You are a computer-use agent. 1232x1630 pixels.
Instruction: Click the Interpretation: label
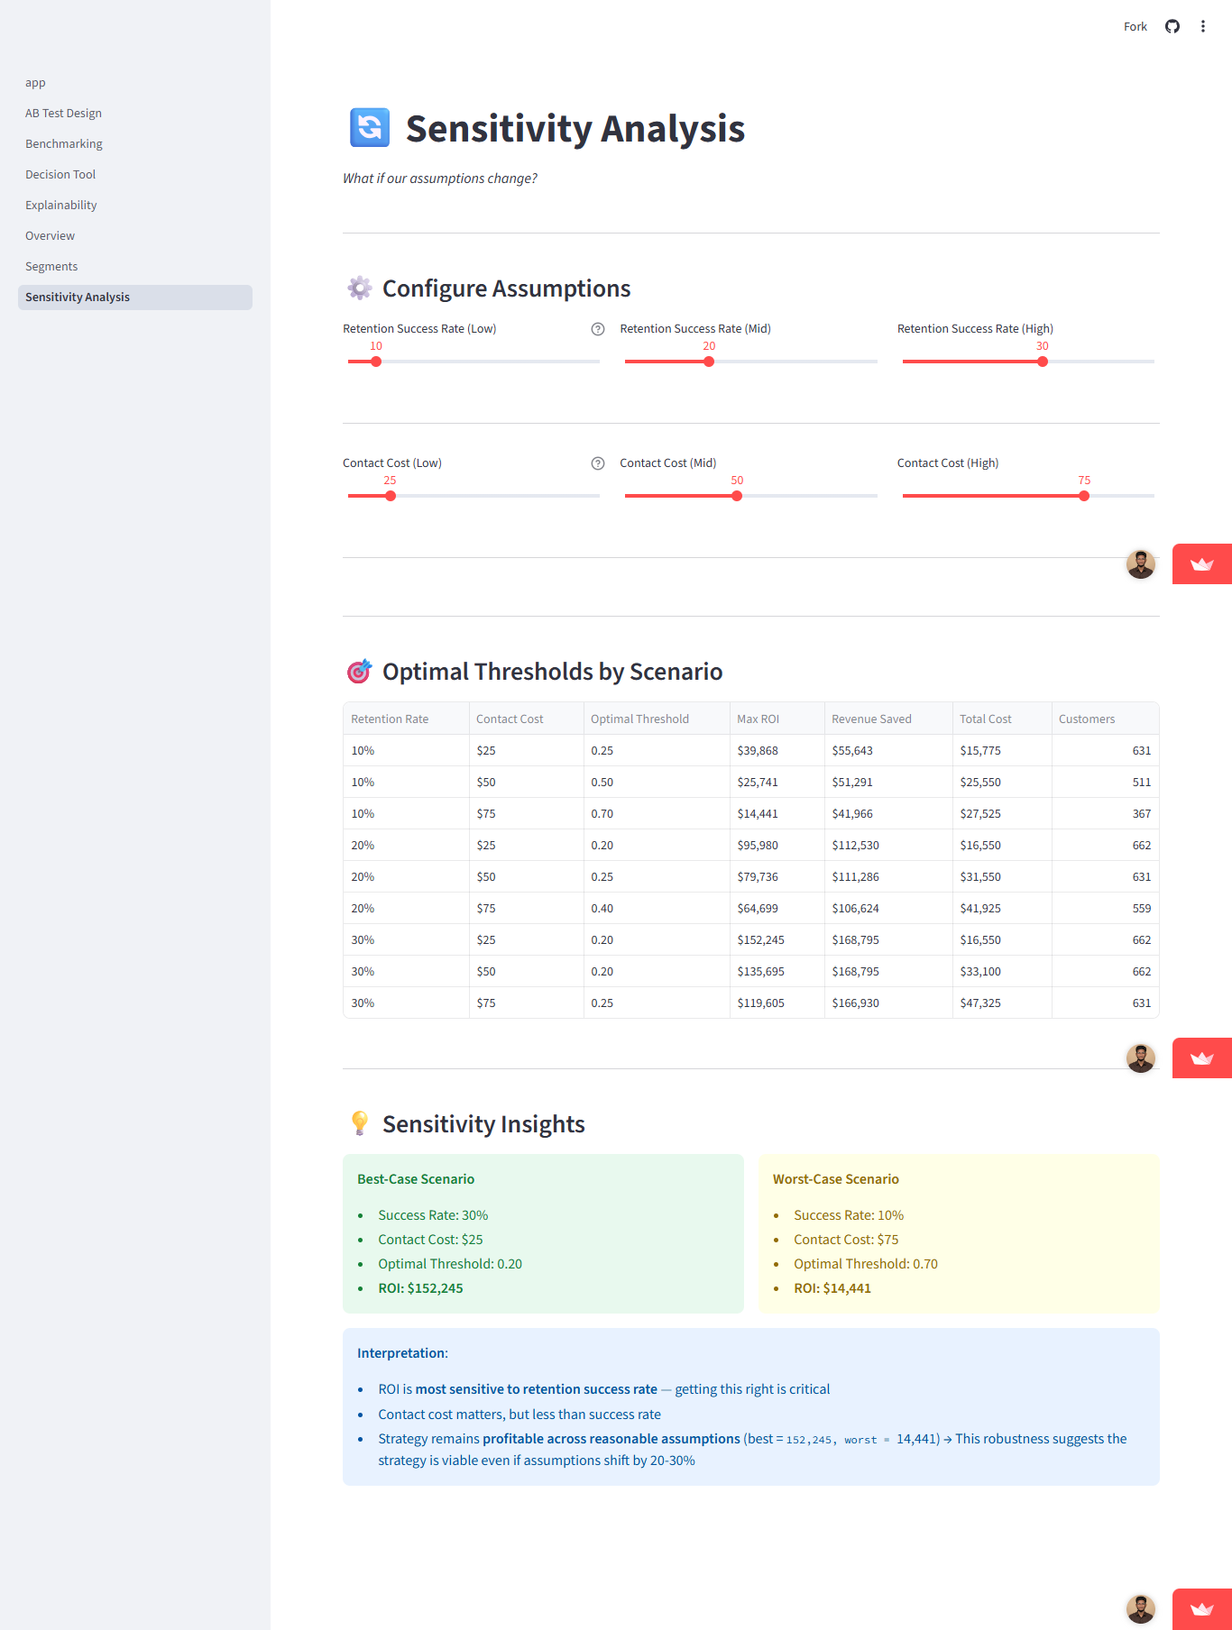pyautogui.click(x=402, y=1353)
